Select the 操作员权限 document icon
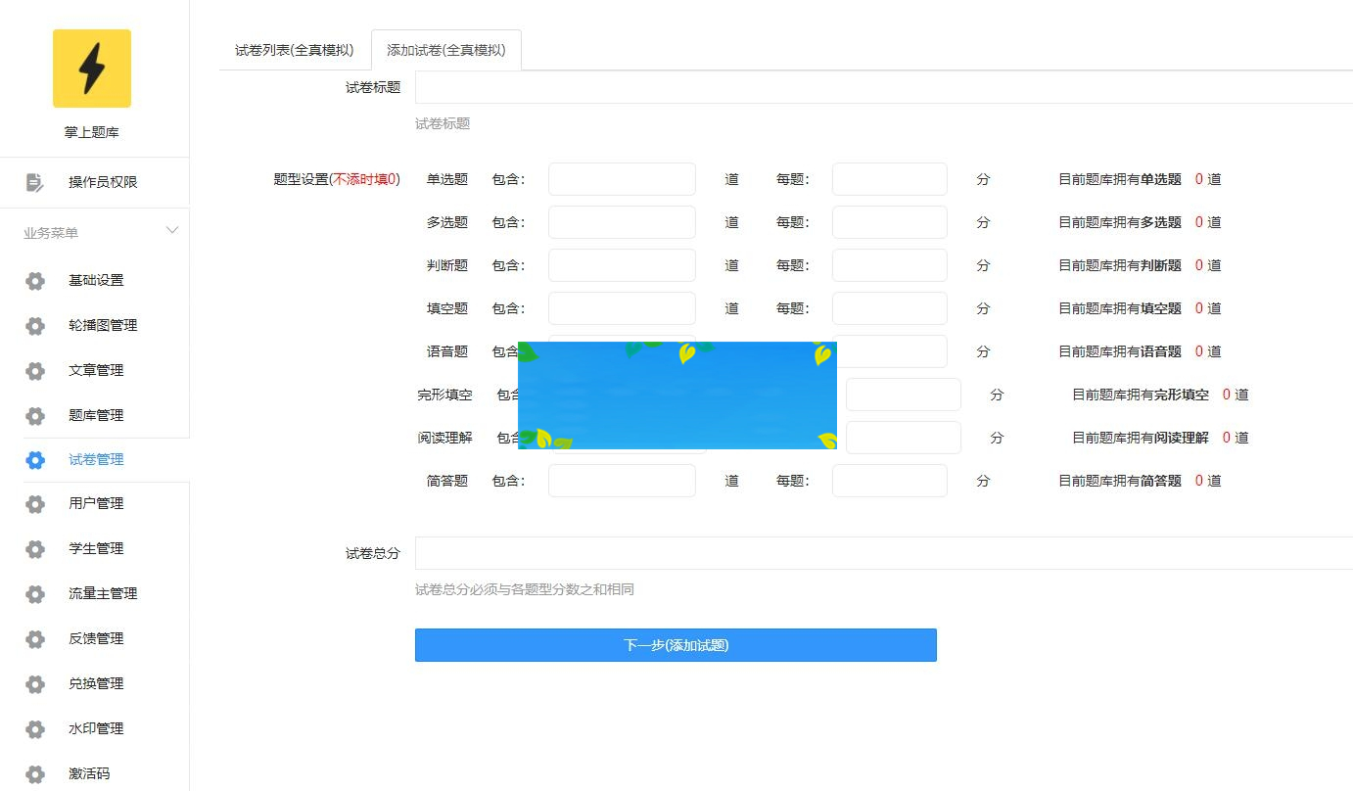1353x791 pixels. 34,182
